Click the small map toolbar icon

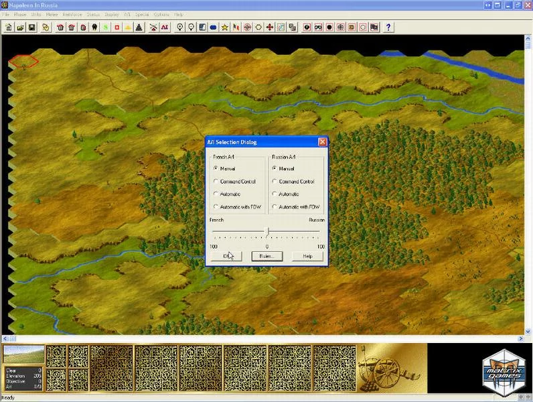[281, 27]
